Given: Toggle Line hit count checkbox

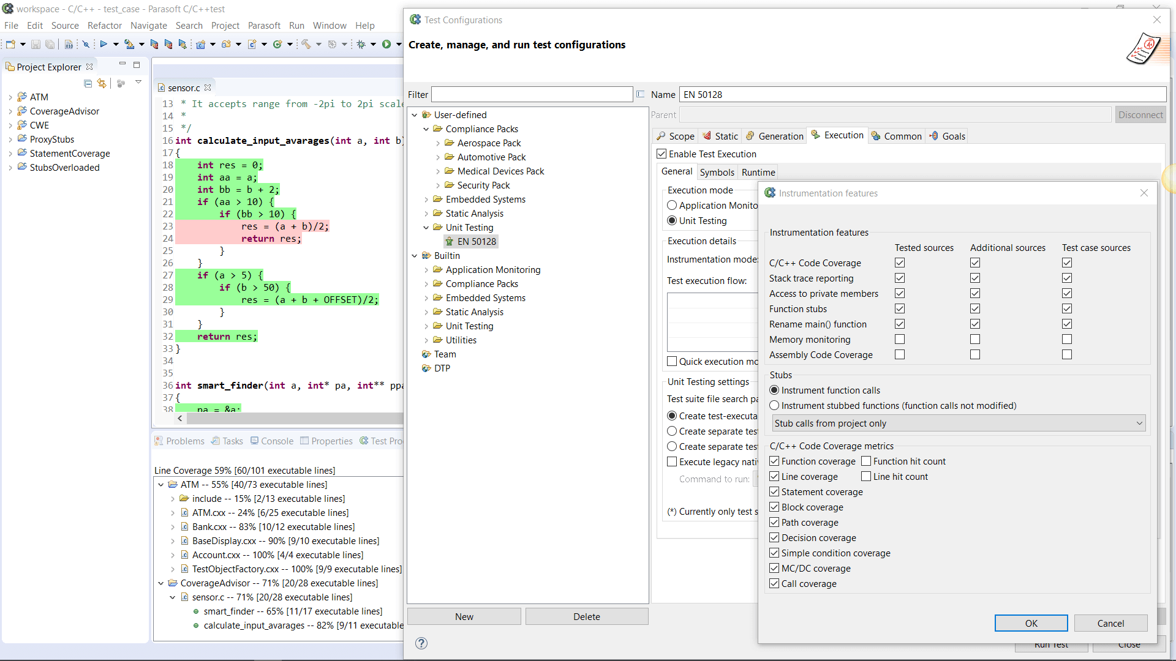Looking at the screenshot, I should (x=866, y=476).
